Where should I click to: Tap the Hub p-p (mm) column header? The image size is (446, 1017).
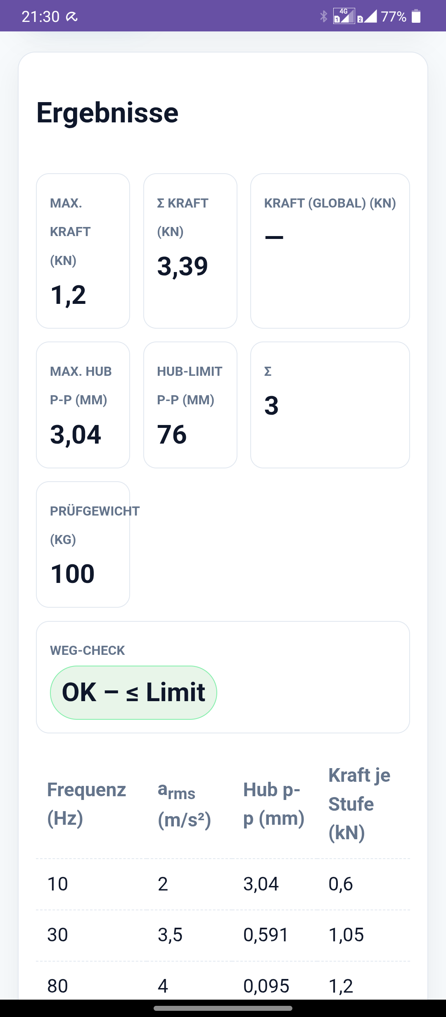(x=273, y=804)
